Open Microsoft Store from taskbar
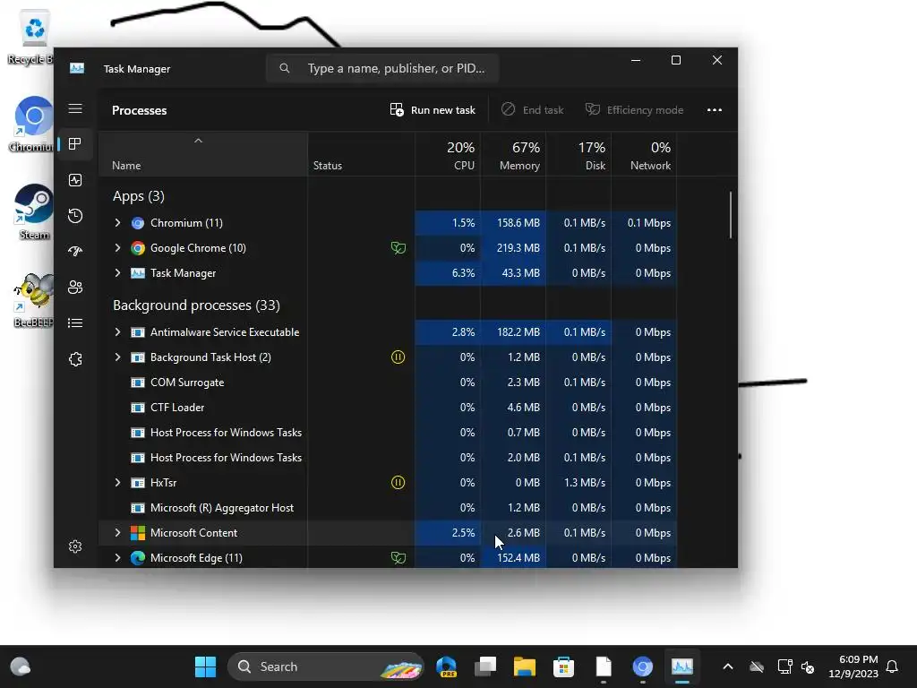Screen dimensions: 917x688 click(564, 666)
